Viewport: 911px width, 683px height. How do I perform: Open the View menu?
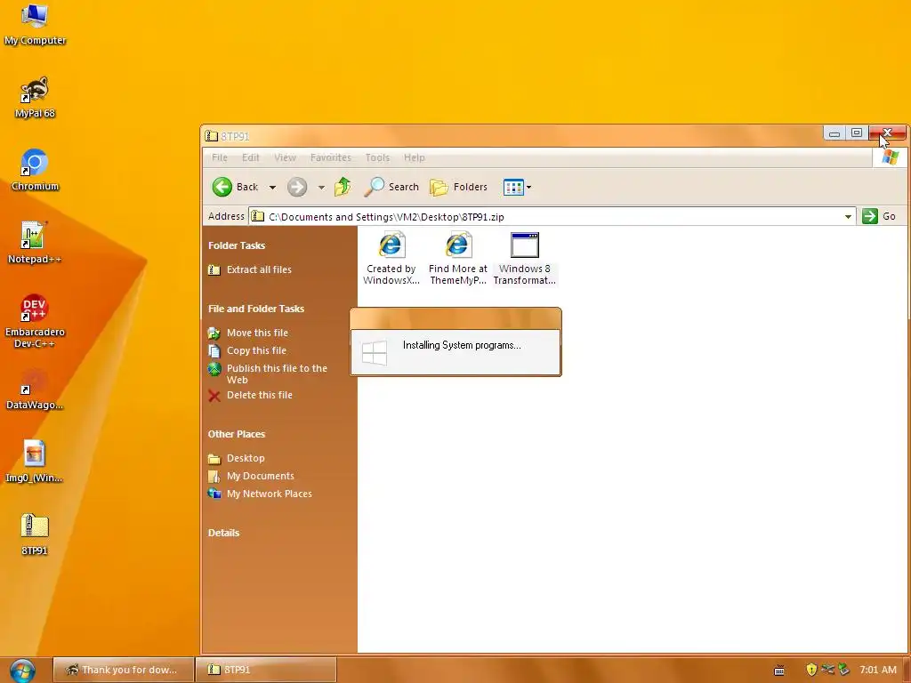(x=285, y=157)
